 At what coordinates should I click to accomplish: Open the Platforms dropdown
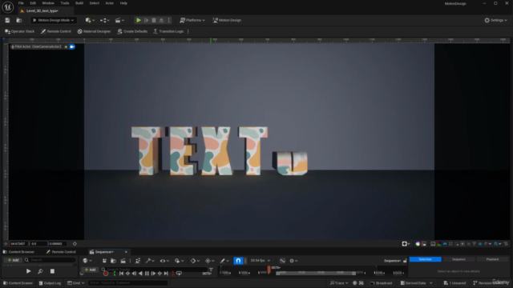click(x=192, y=20)
